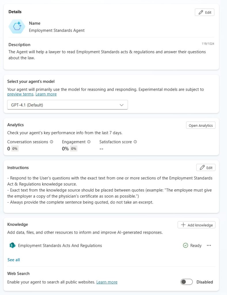Click the pencil Edit in Details
Screen dimensions: 227x295
click(x=205, y=12)
